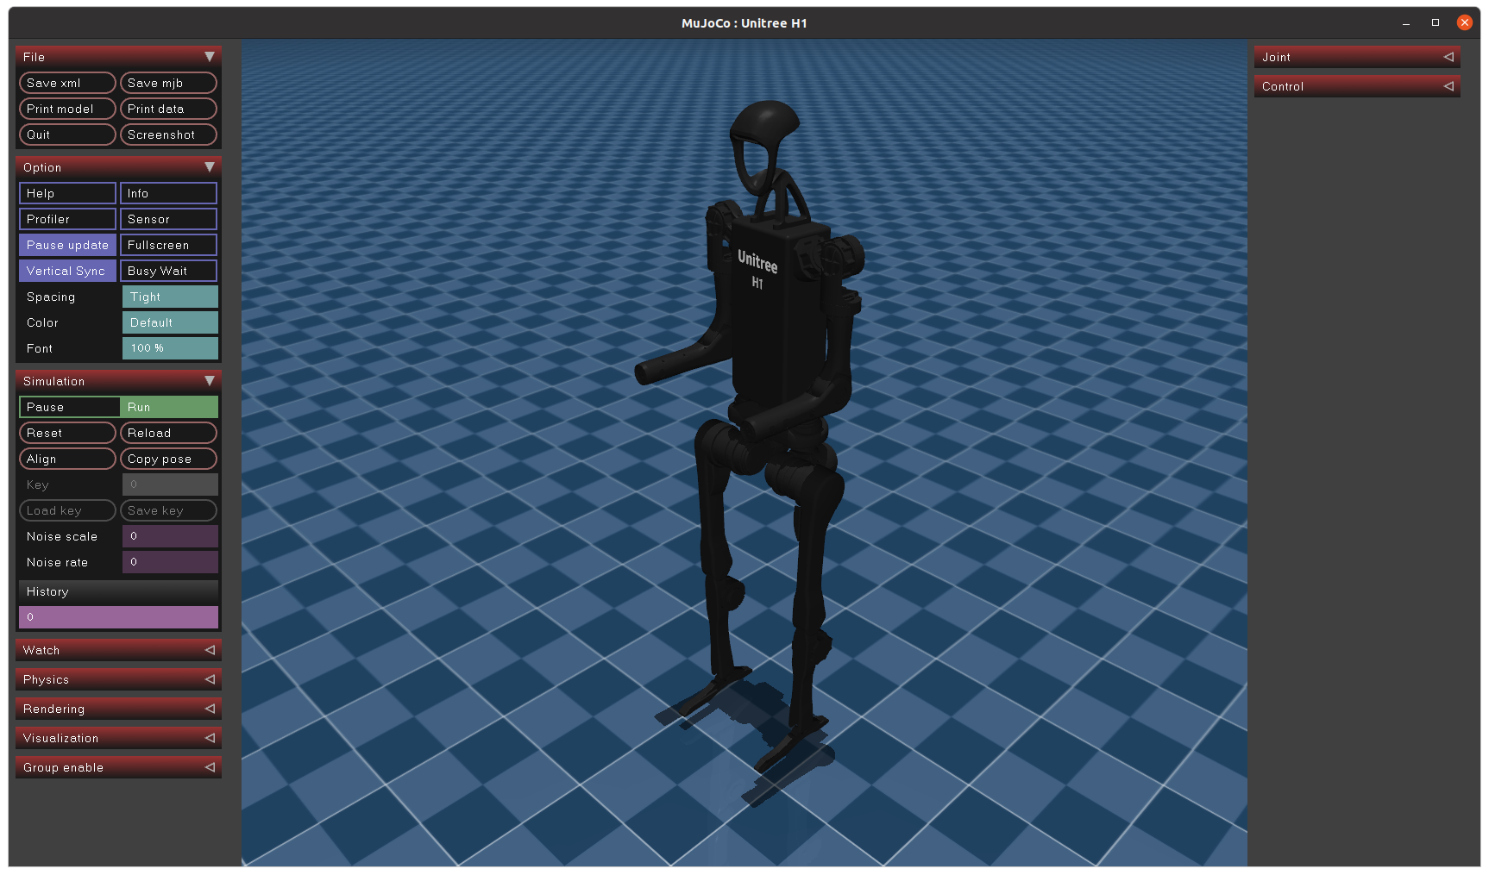Click the Load key button
Screen dimensions: 1489x875
(67, 510)
